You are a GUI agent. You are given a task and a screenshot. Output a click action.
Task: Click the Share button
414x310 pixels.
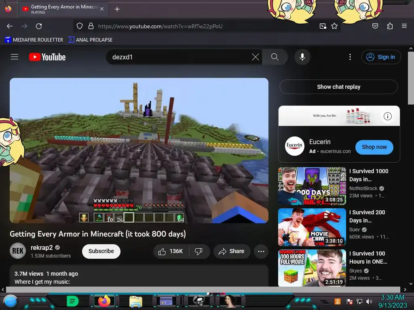[232, 251]
